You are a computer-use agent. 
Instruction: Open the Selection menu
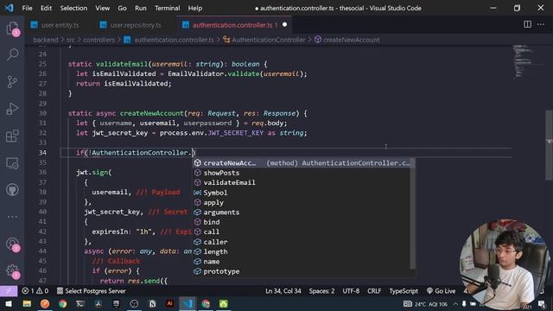[73, 8]
